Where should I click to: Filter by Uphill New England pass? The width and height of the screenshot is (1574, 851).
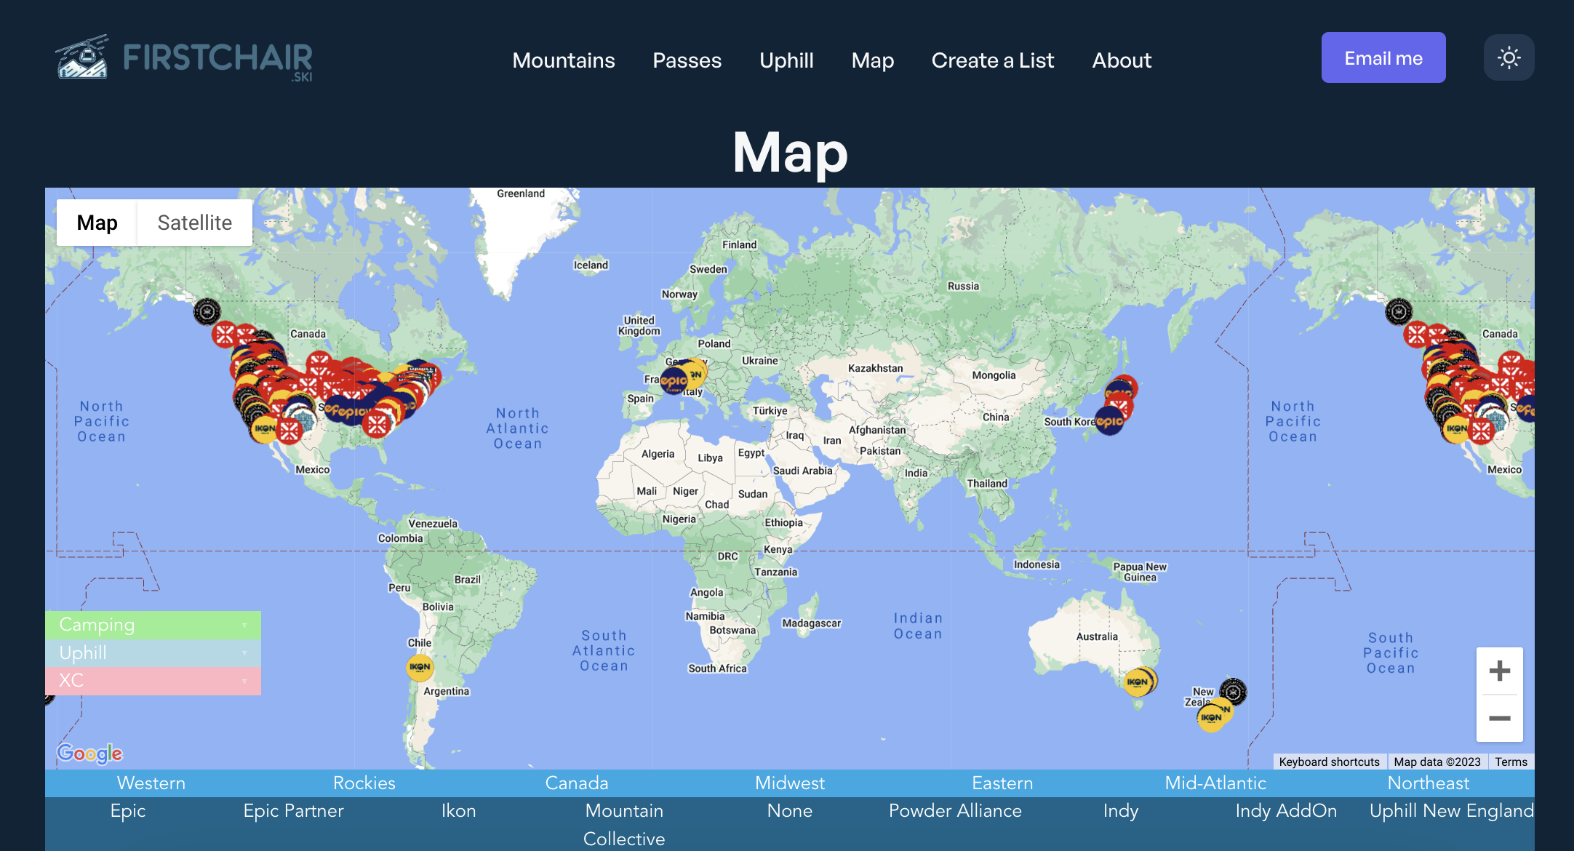click(1452, 811)
